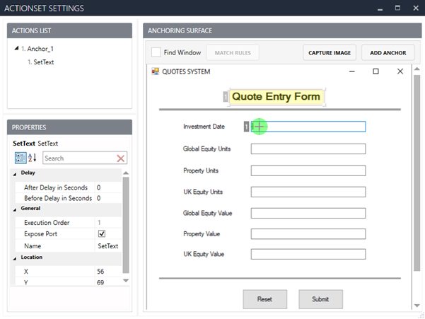425x319 pixels.
Task: Click the Add Anchor button
Action: 388,52
